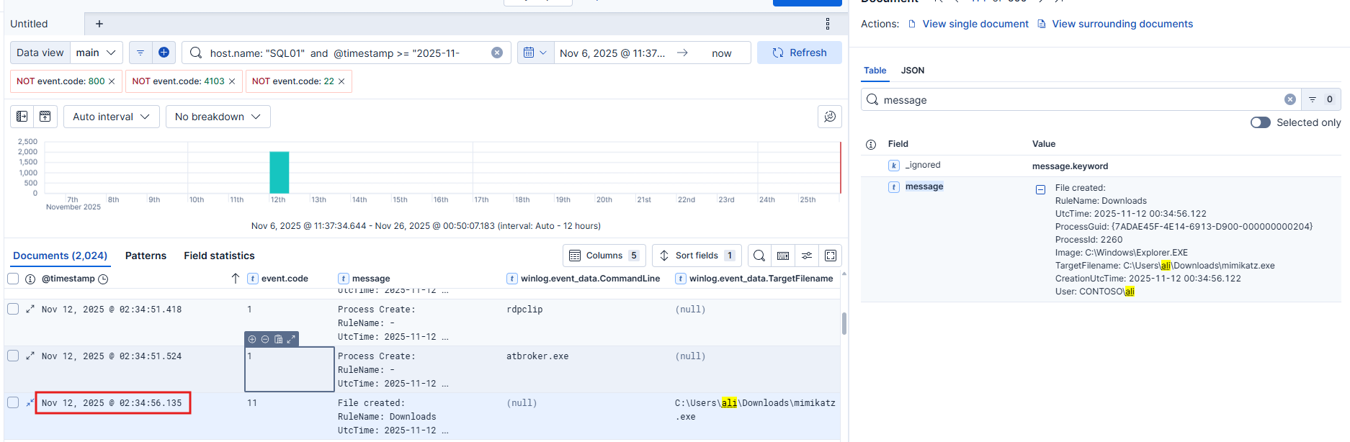Tick the select-all rows checkbox

13,279
